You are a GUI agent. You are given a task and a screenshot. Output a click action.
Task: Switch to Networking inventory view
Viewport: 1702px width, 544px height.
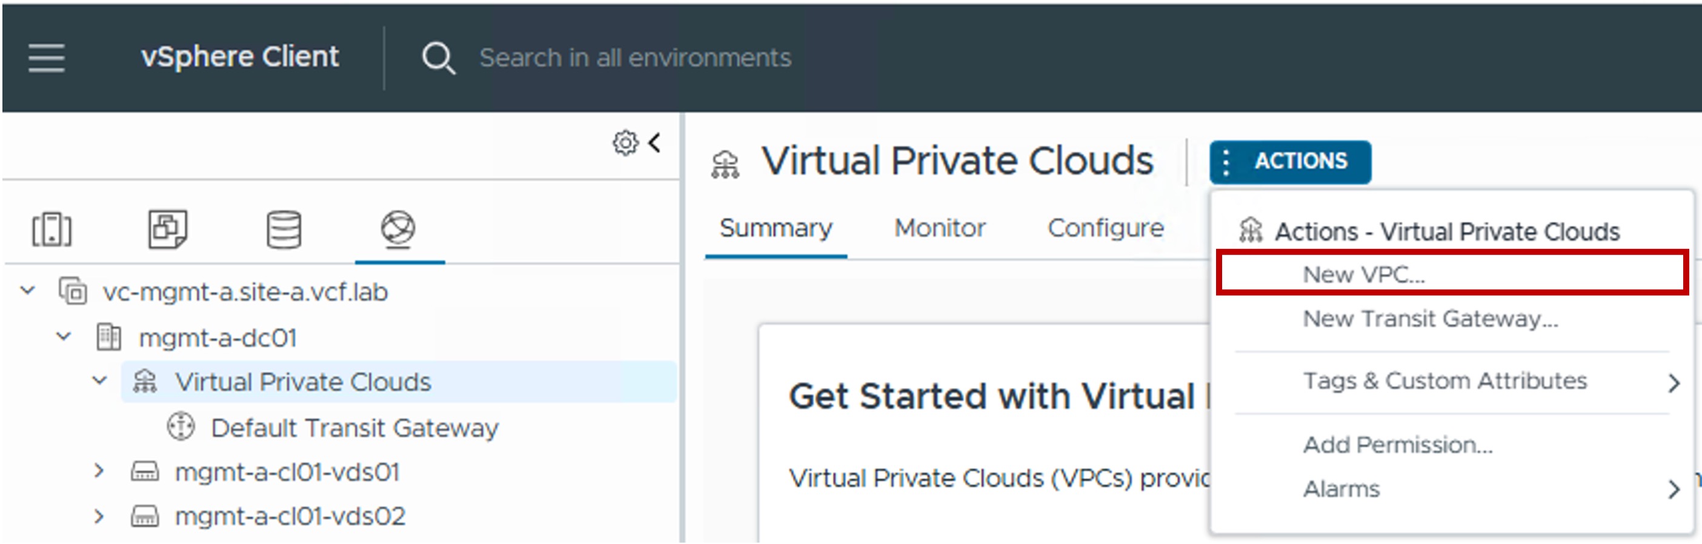pos(399,229)
